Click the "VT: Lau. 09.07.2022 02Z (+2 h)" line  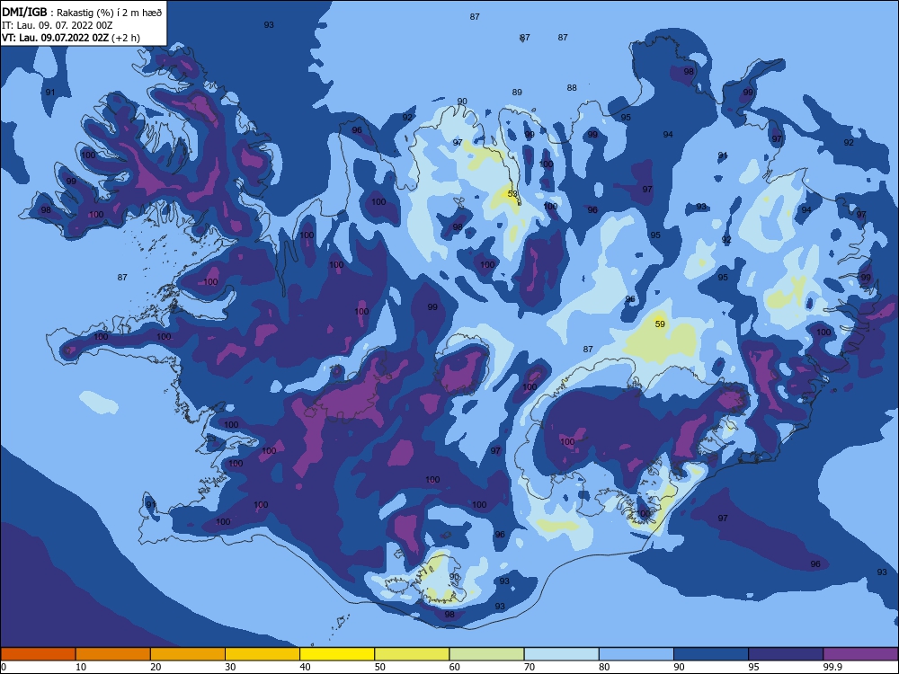pyautogui.click(x=71, y=38)
